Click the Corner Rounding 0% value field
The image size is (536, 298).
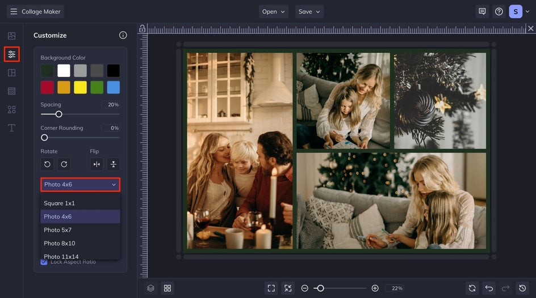coord(111,128)
